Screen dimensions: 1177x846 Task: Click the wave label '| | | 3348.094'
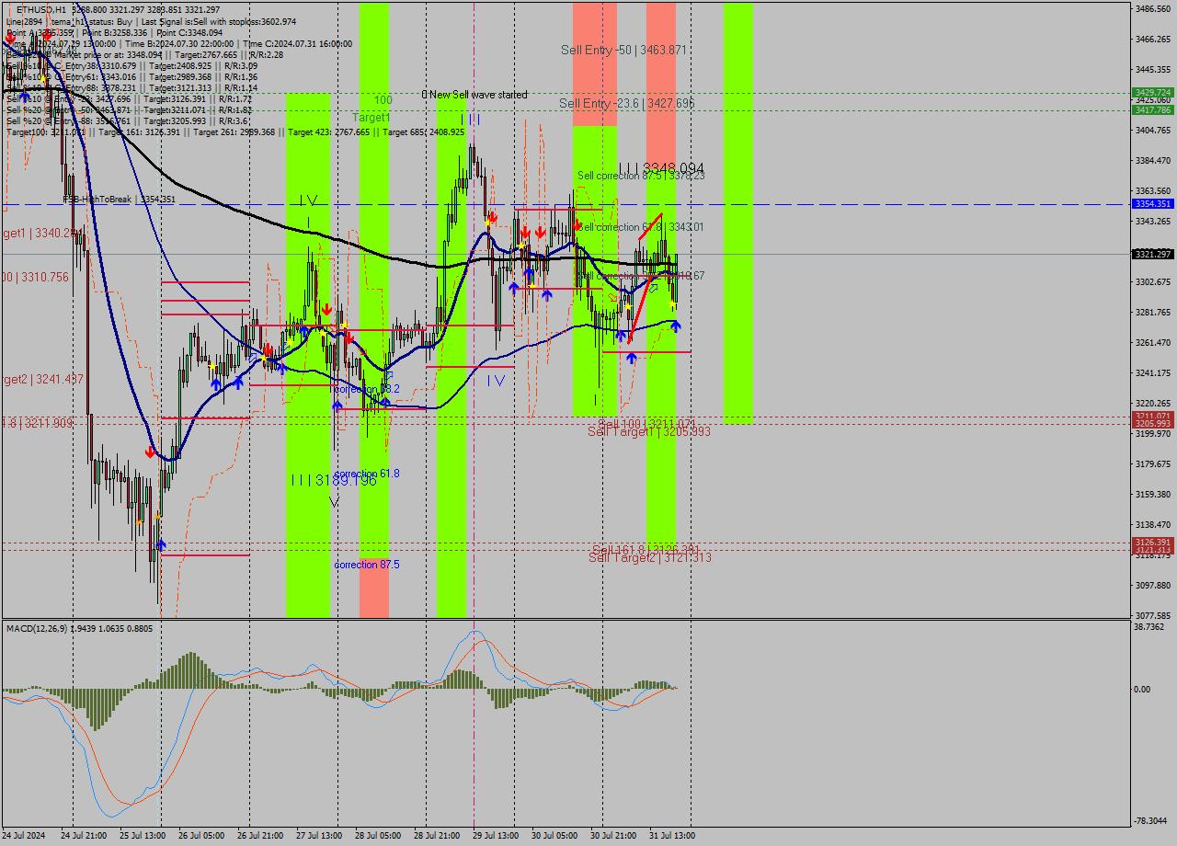click(x=661, y=168)
